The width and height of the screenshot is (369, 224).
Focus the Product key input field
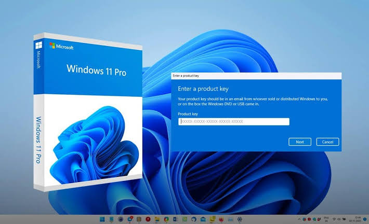tap(234, 122)
